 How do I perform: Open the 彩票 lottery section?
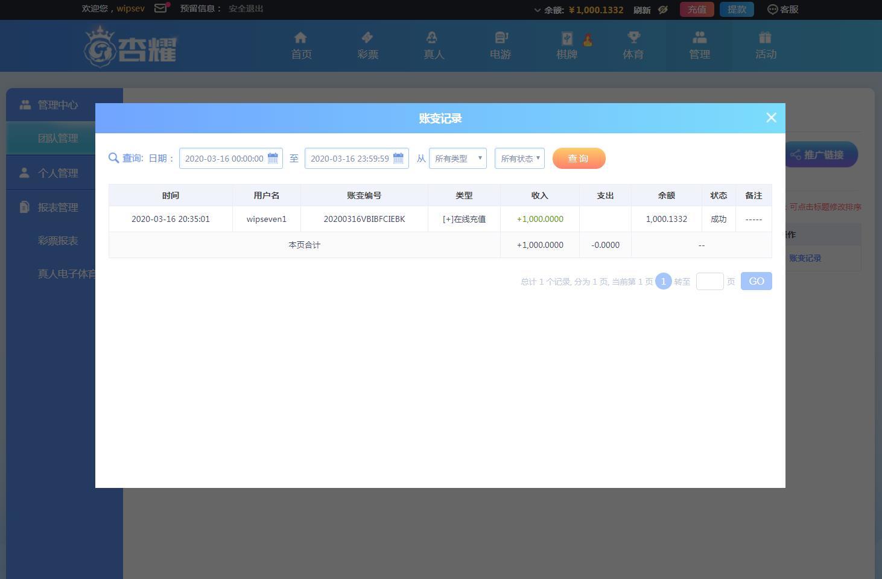pyautogui.click(x=367, y=46)
